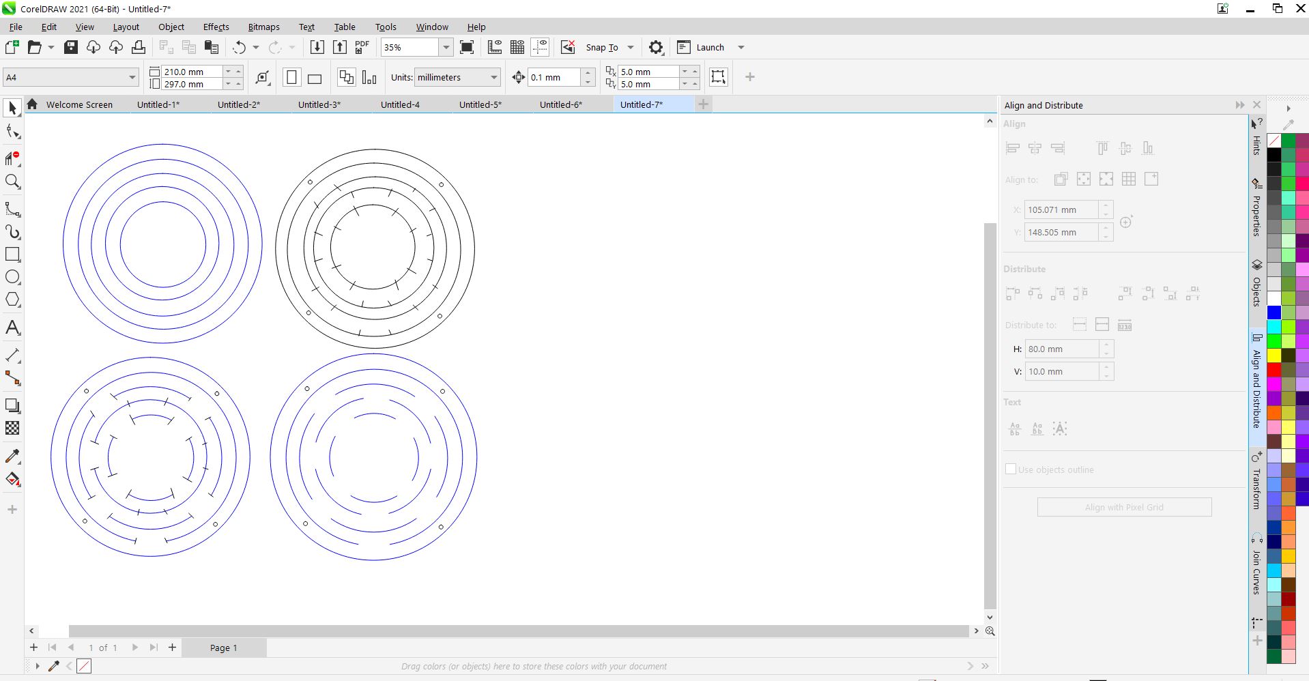The image size is (1309, 681).
Task: Click the Page 1 tab
Action: pyautogui.click(x=223, y=648)
